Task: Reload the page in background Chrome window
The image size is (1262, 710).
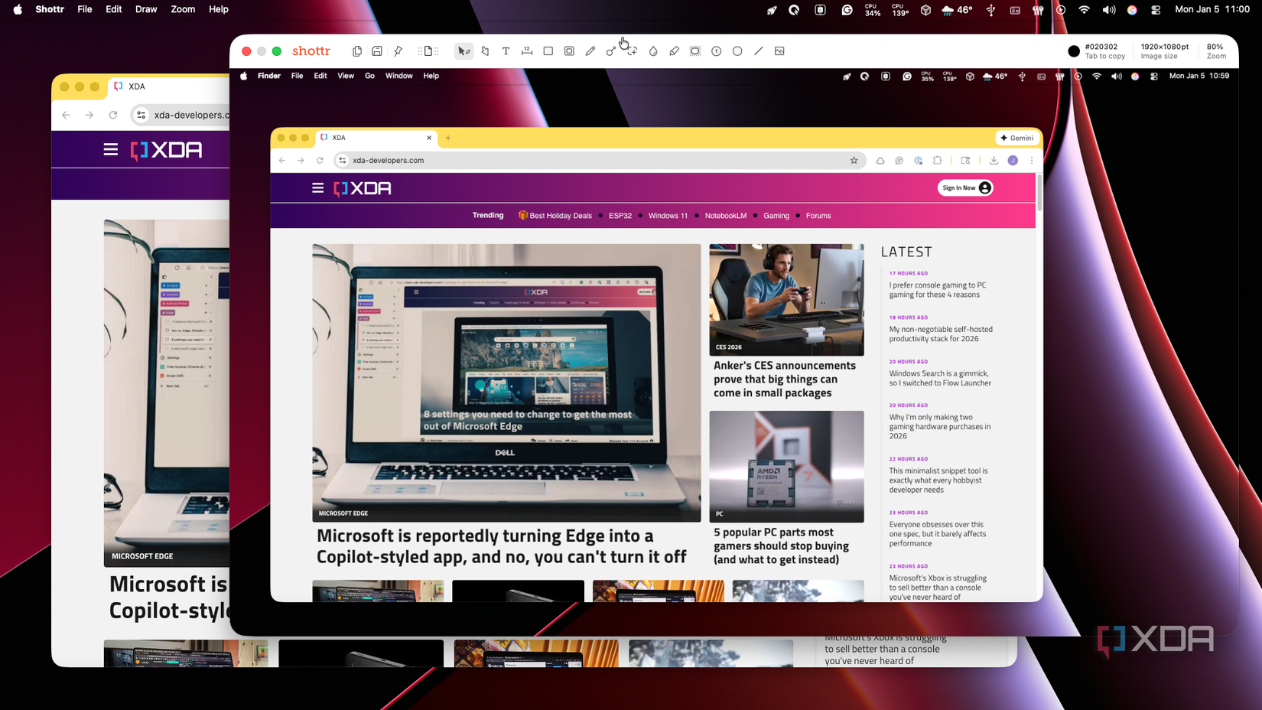Action: click(113, 115)
